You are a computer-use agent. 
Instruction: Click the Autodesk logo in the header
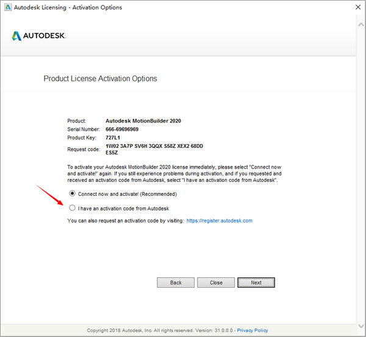tap(39, 36)
